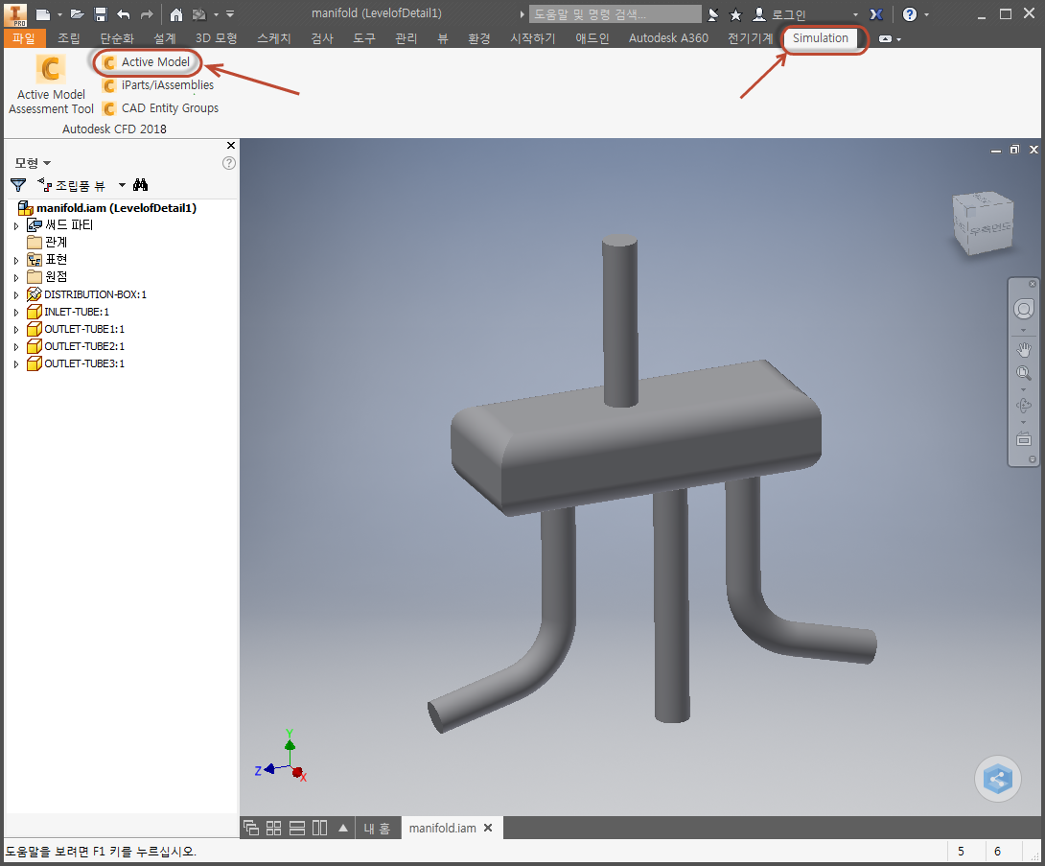The width and height of the screenshot is (1045, 866).
Task: Click the New file icon
Action: [42, 14]
